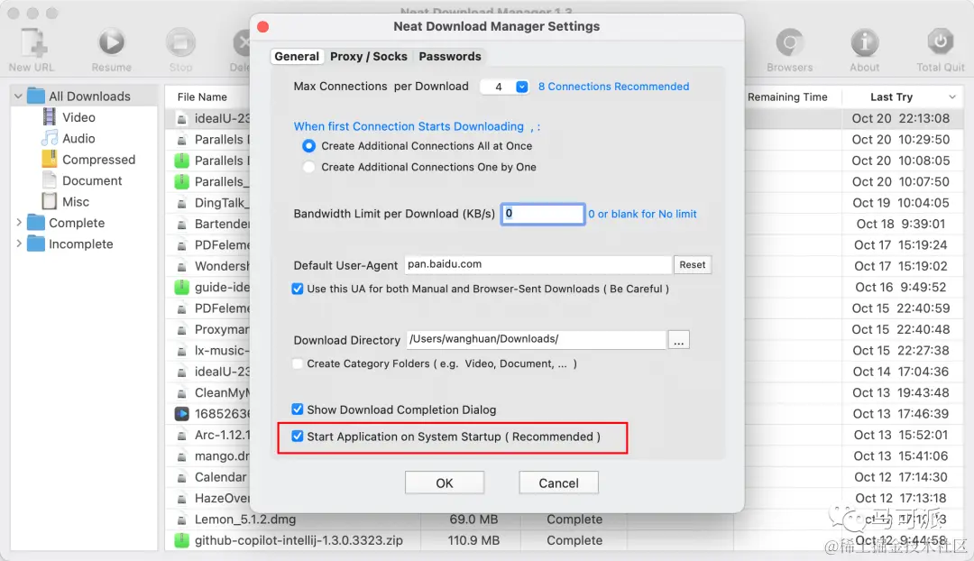Click the All Downloads folder icon
Viewport: 974px width, 561px height.
point(37,97)
